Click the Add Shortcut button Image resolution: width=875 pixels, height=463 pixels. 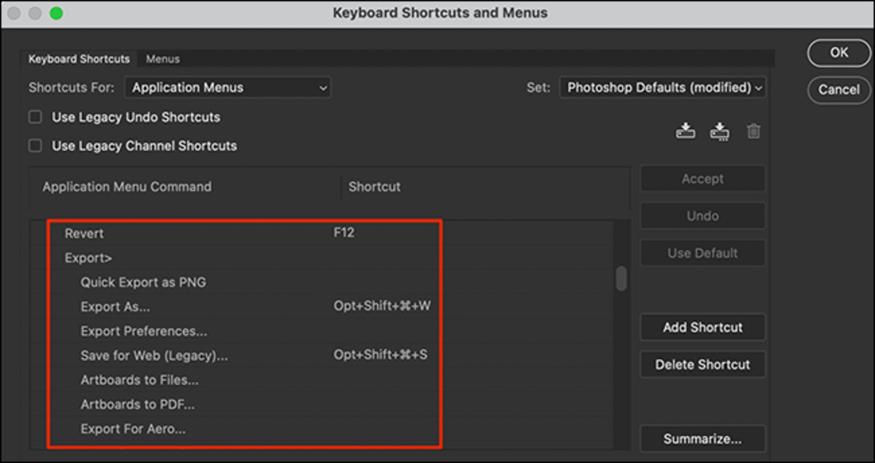[703, 327]
